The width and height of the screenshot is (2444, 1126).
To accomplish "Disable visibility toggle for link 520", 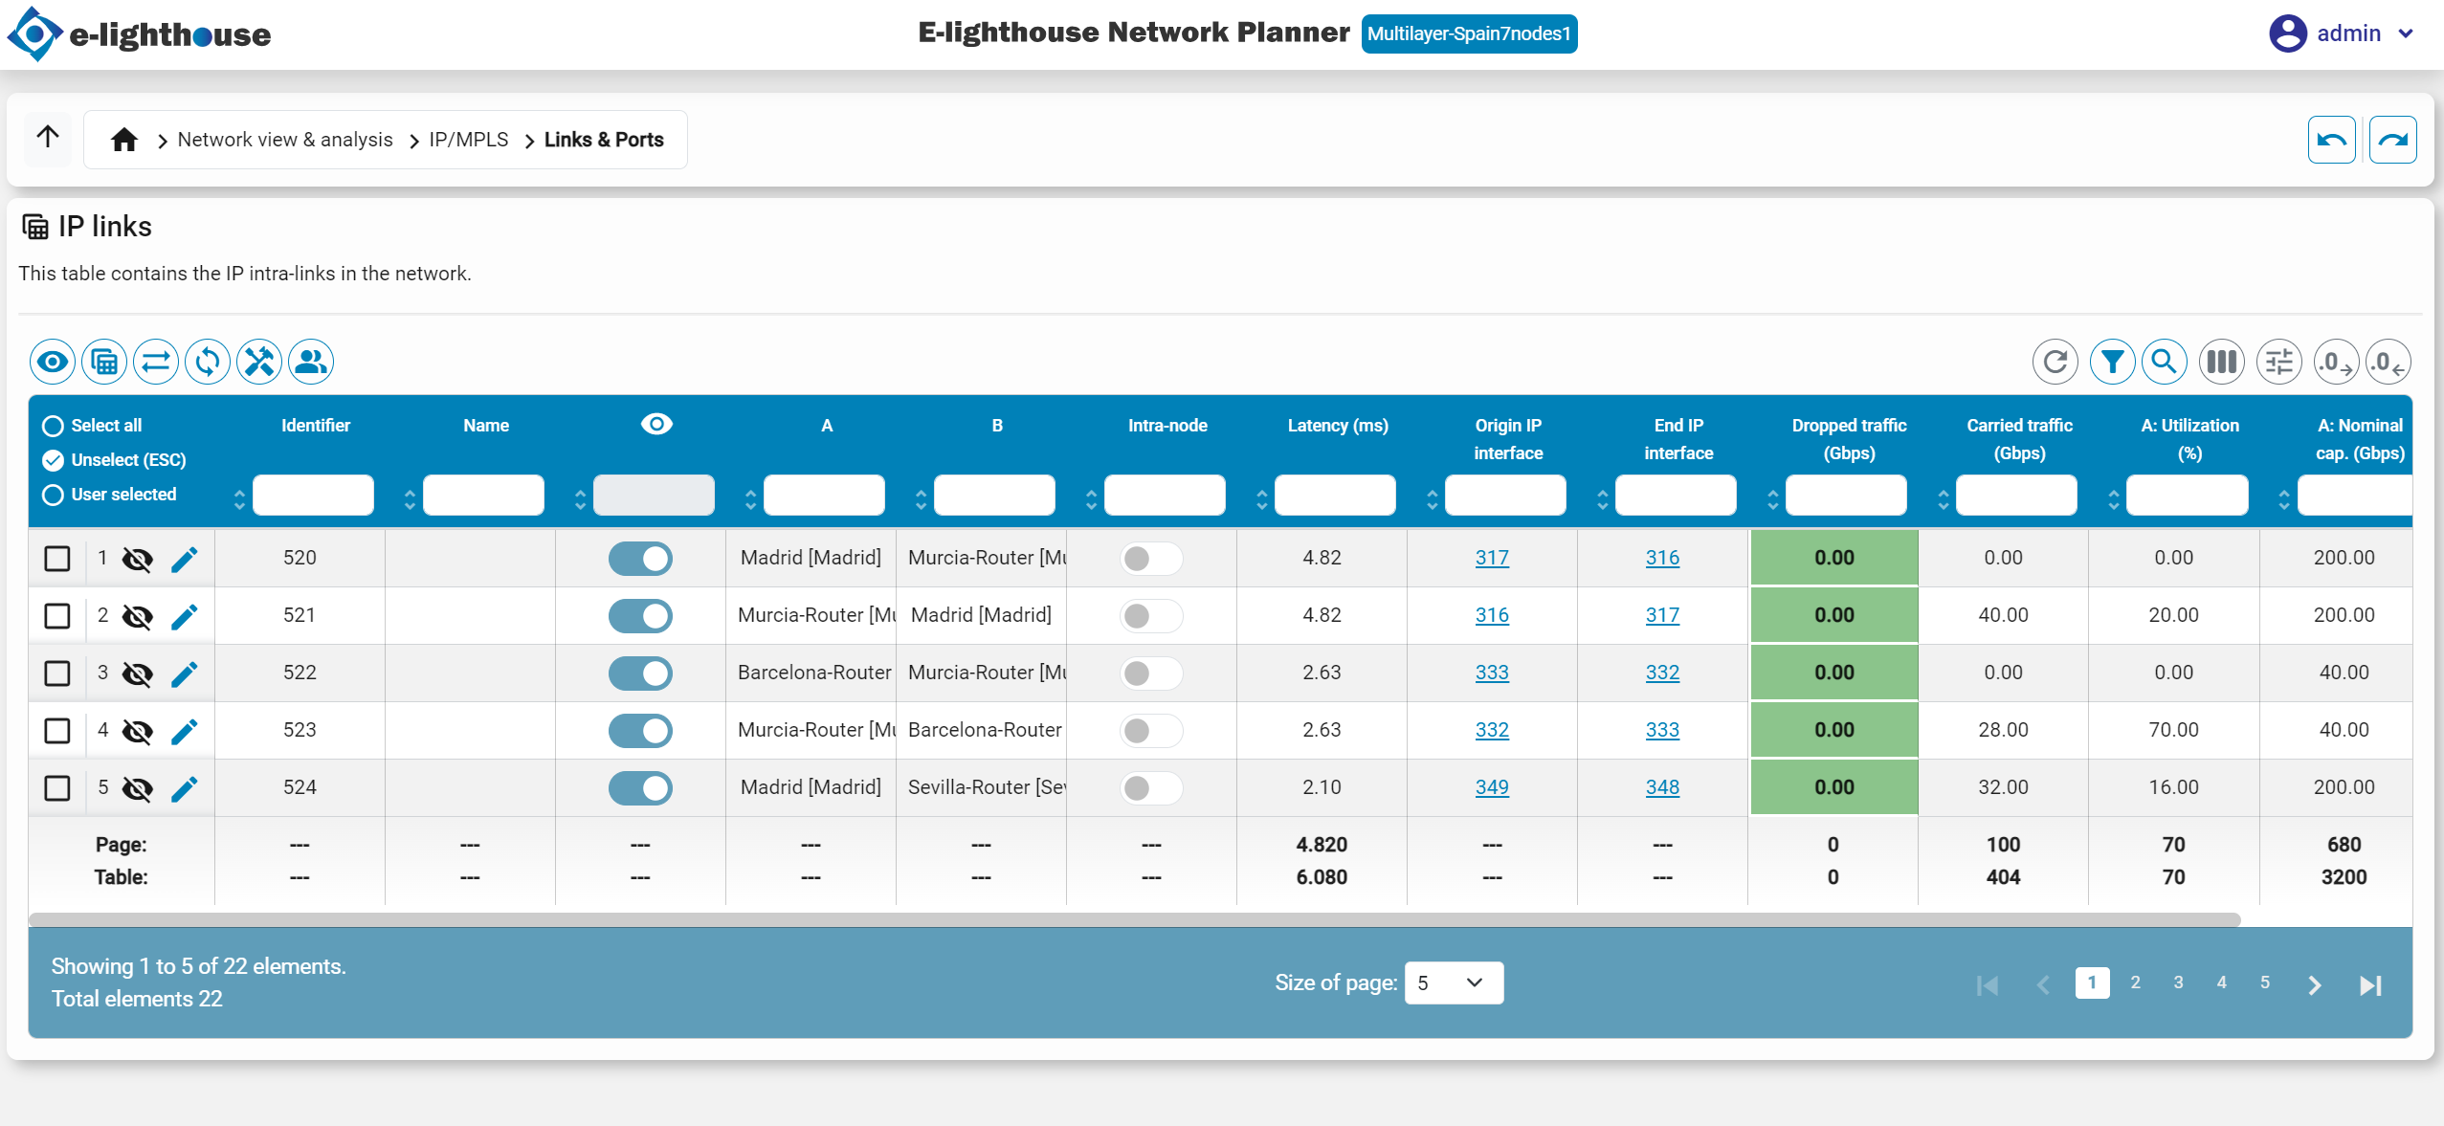I will pos(641,559).
